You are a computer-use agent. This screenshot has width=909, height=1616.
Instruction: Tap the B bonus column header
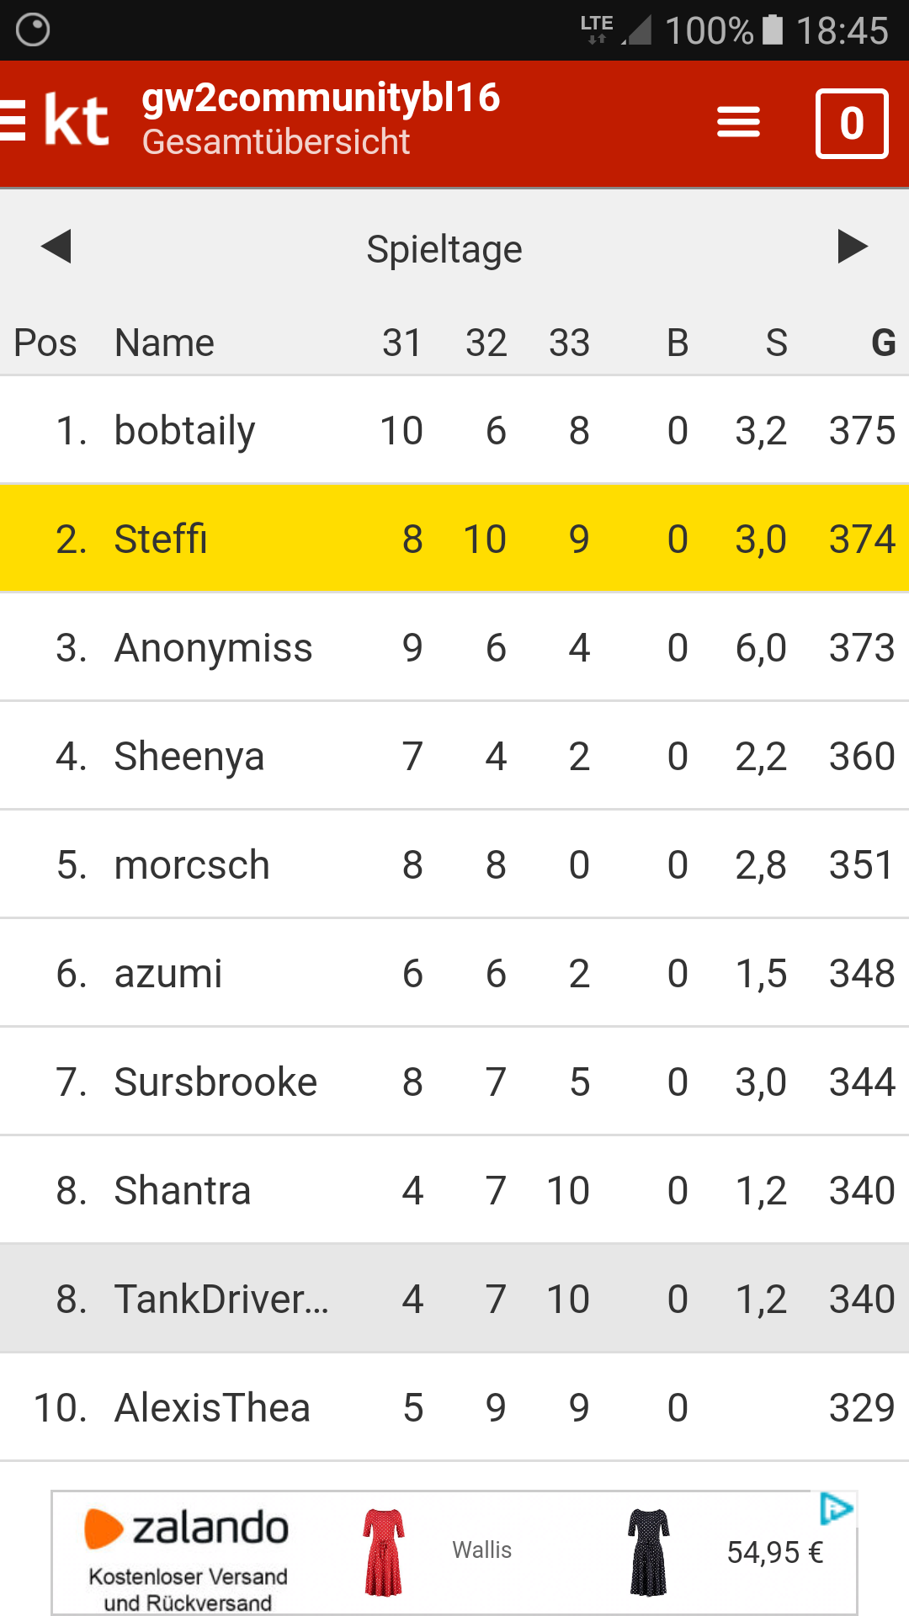tap(678, 343)
